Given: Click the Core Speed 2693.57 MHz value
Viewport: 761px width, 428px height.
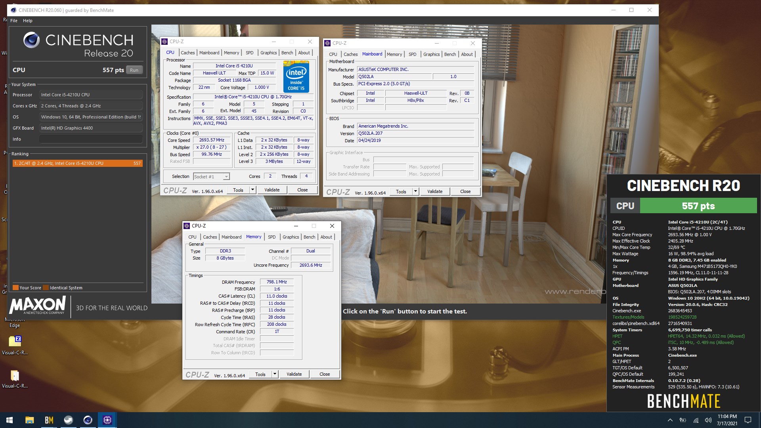Looking at the screenshot, I should pos(212,140).
